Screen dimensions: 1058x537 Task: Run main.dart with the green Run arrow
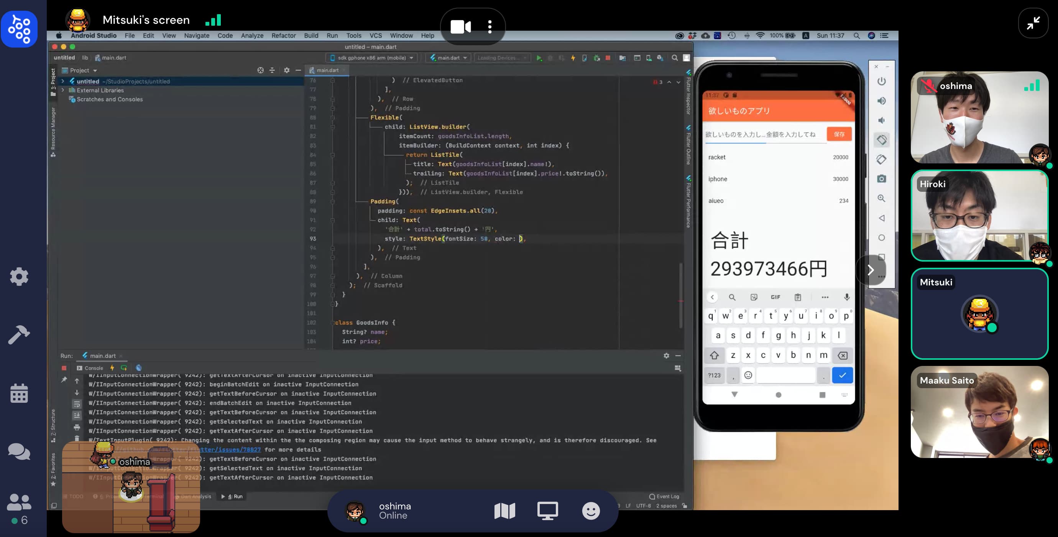[539, 58]
